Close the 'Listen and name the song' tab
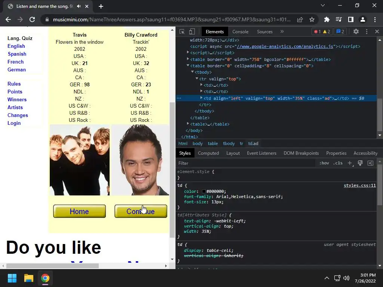This screenshot has width=383, height=287. click(87, 6)
